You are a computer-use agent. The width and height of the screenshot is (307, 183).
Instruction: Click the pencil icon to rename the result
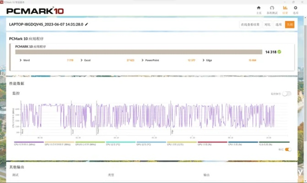(86, 24)
